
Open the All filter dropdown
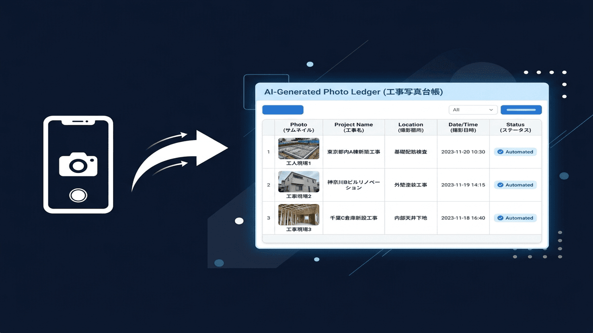coord(473,110)
